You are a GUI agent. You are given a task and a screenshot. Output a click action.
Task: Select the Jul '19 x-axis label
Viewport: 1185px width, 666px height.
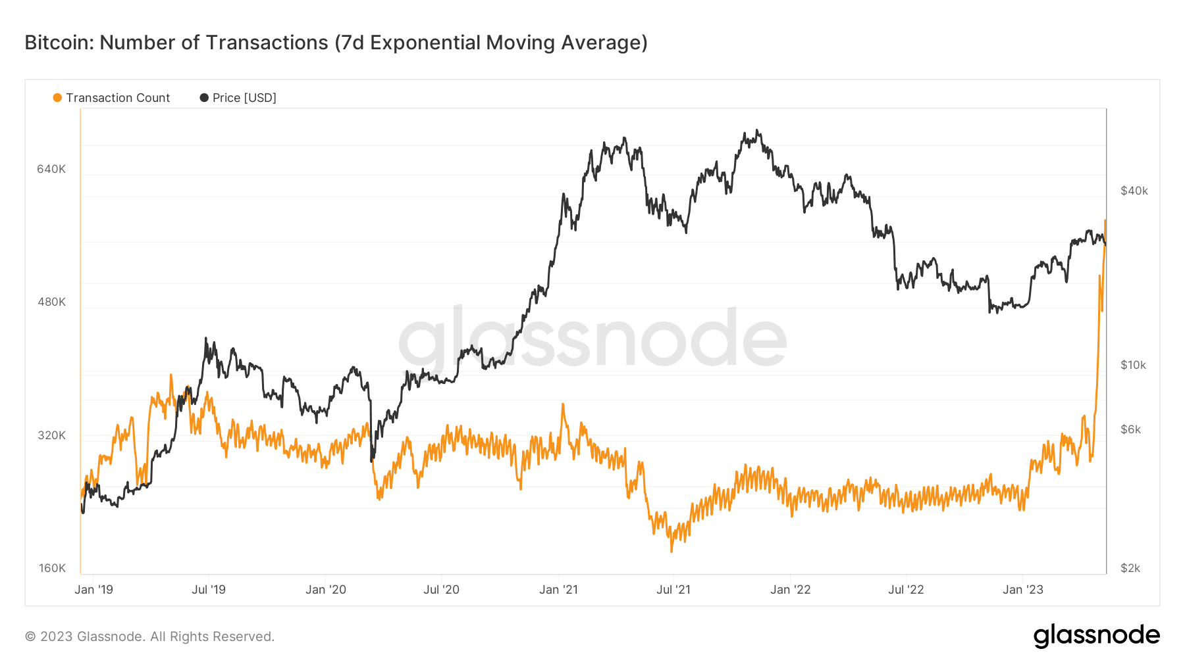point(209,590)
